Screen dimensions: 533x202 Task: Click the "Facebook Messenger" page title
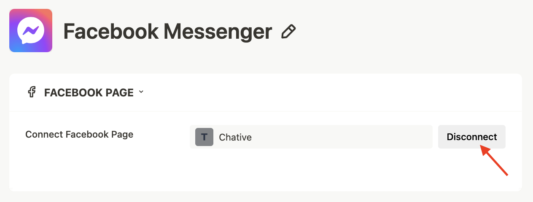point(167,32)
